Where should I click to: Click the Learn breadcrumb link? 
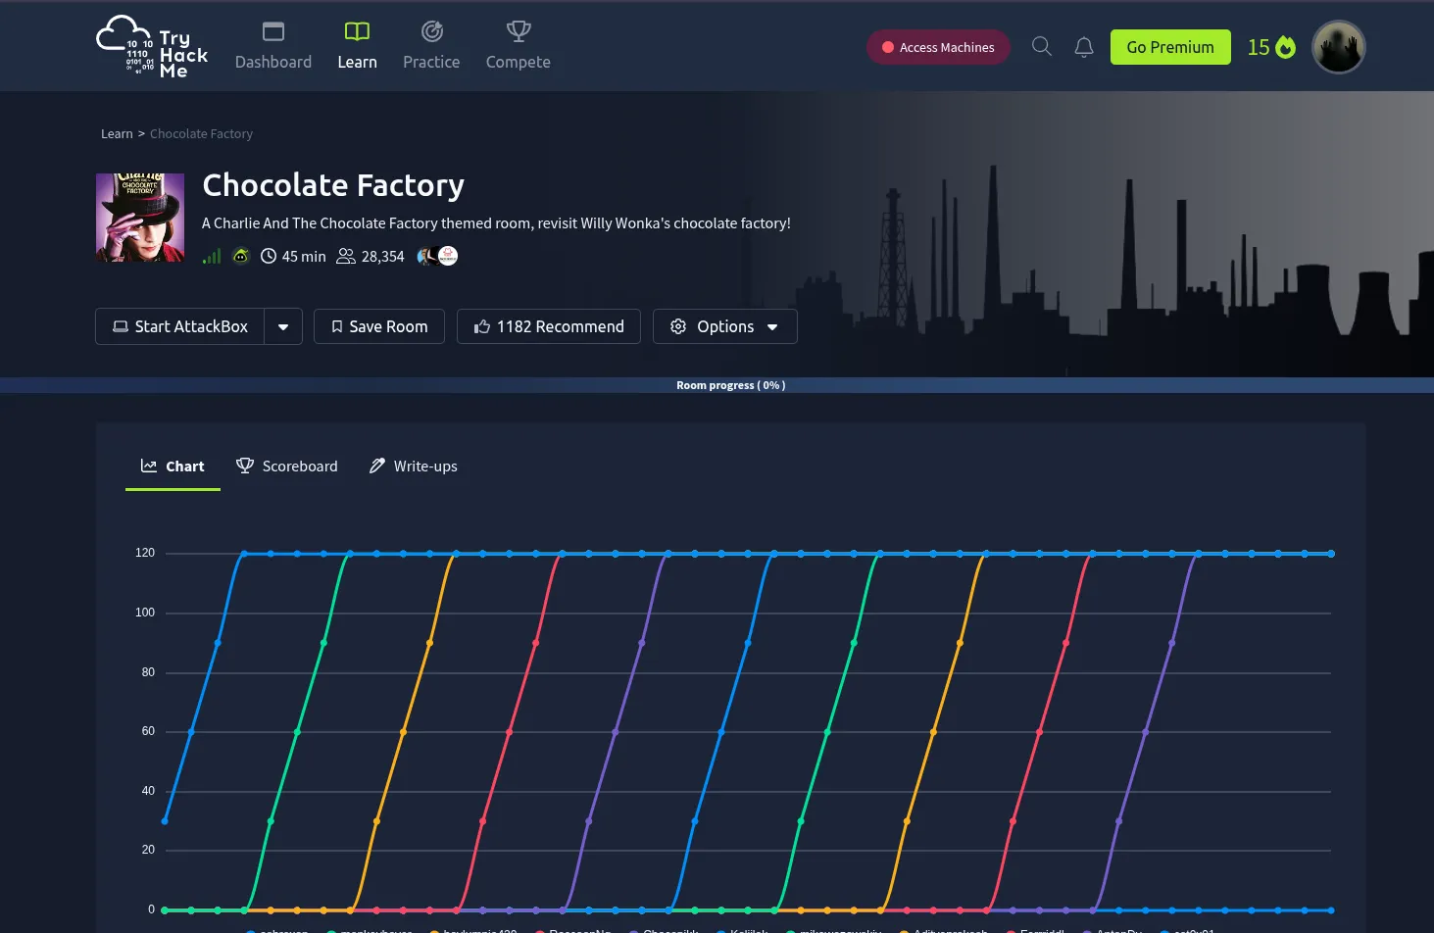pos(117,134)
